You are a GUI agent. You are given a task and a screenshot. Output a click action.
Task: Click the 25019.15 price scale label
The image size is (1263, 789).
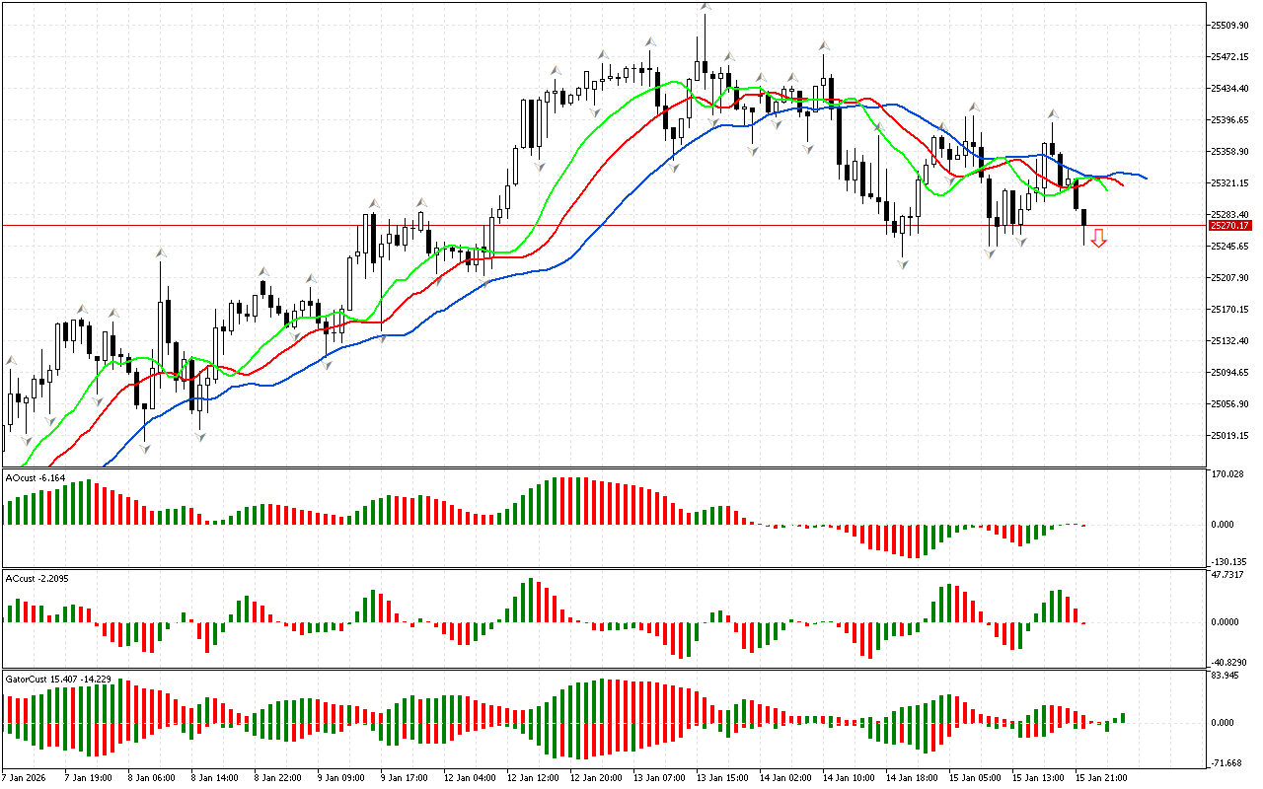(1229, 436)
